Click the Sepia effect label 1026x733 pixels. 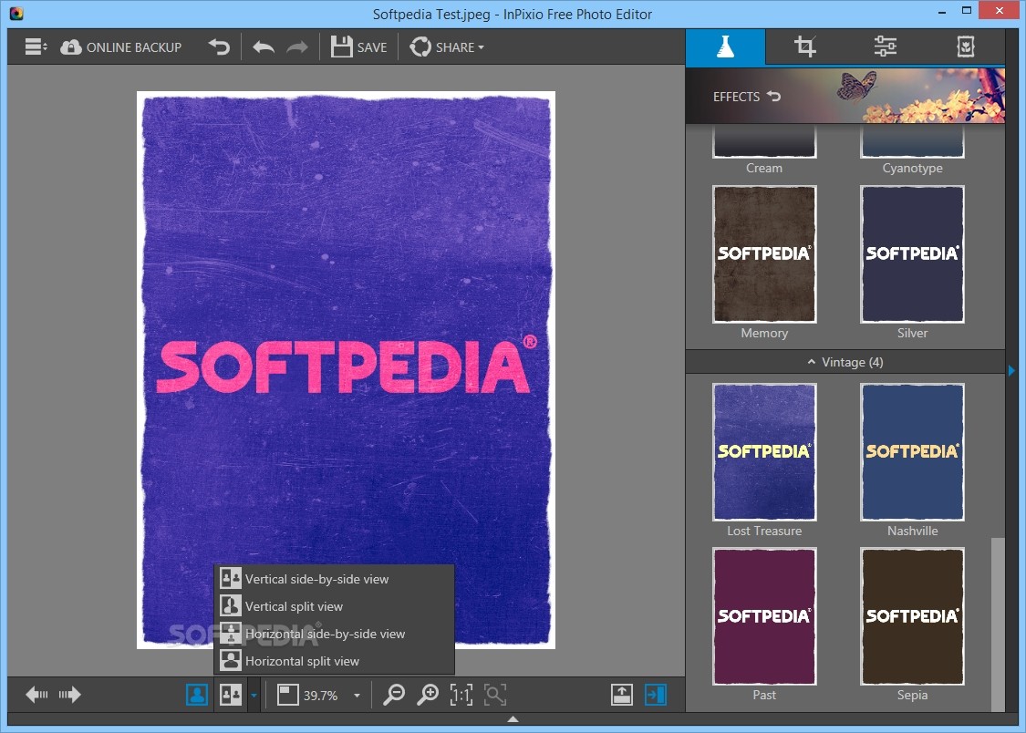coord(912,695)
